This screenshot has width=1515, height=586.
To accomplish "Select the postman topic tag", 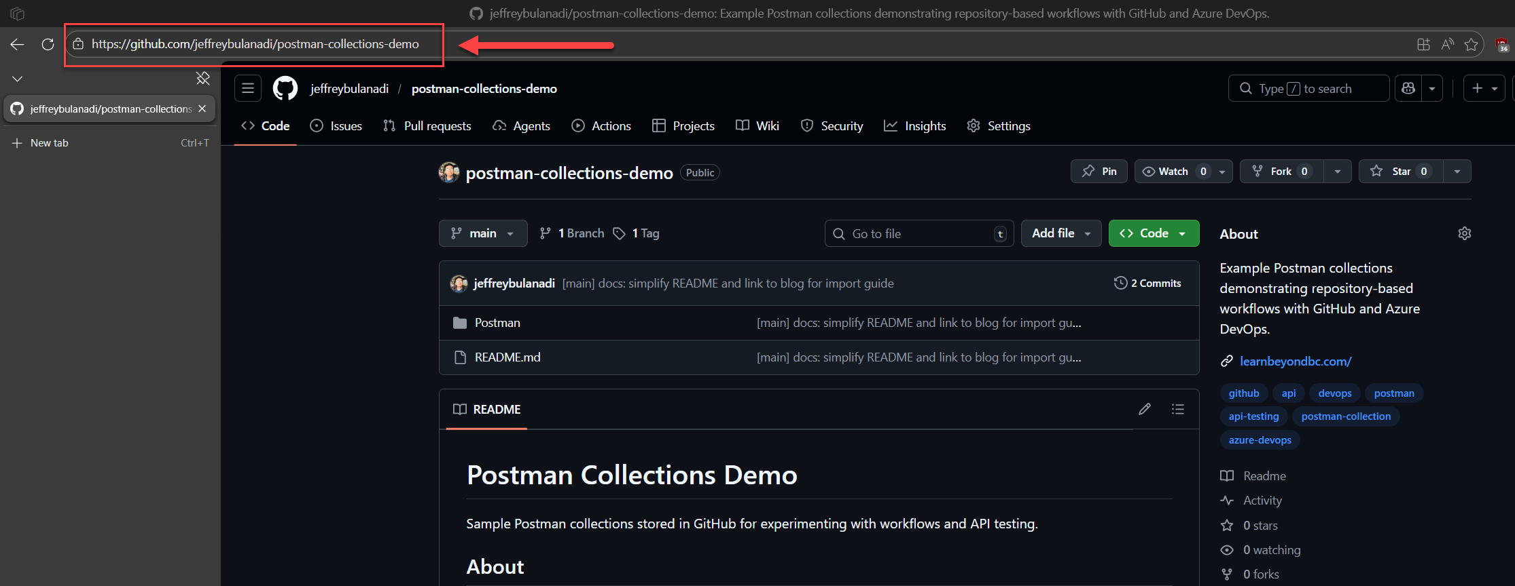I will coord(1394,393).
